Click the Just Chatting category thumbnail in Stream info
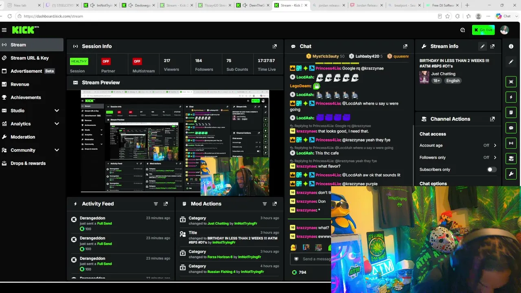The width and height of the screenshot is (521, 293). coord(424,77)
